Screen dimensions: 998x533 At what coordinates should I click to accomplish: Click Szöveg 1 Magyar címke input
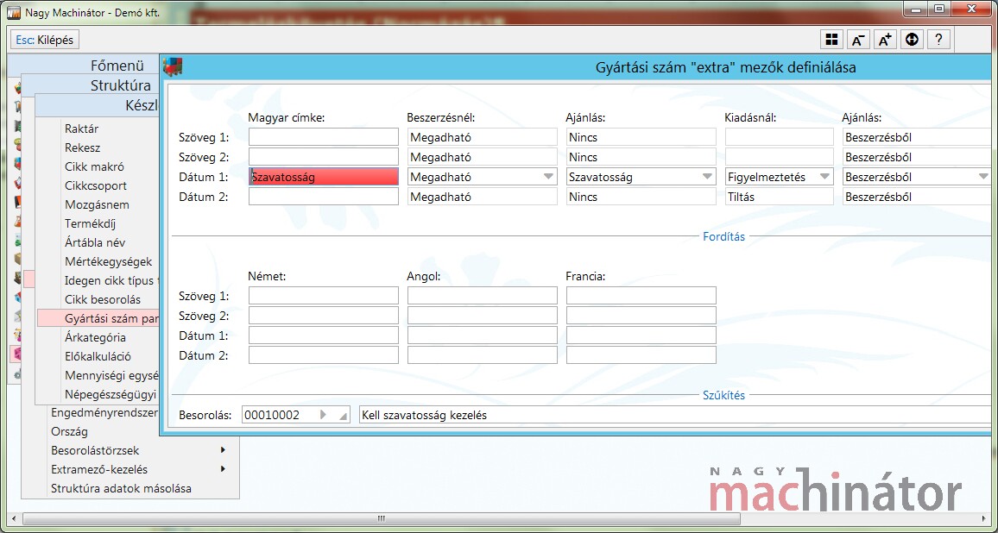(324, 137)
